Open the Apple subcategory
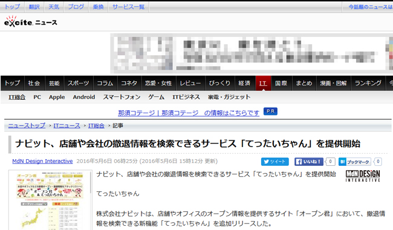 [57, 97]
